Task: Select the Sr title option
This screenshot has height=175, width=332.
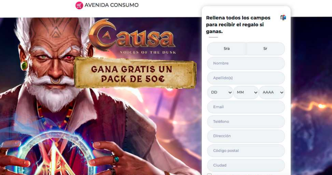Action: pyautogui.click(x=265, y=49)
